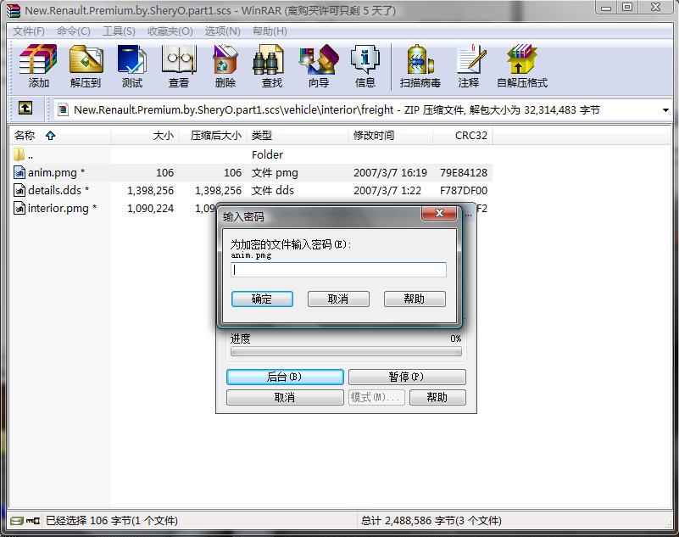679x537 pixels.
Task: Open the 文件(F) menu
Action: [29, 31]
